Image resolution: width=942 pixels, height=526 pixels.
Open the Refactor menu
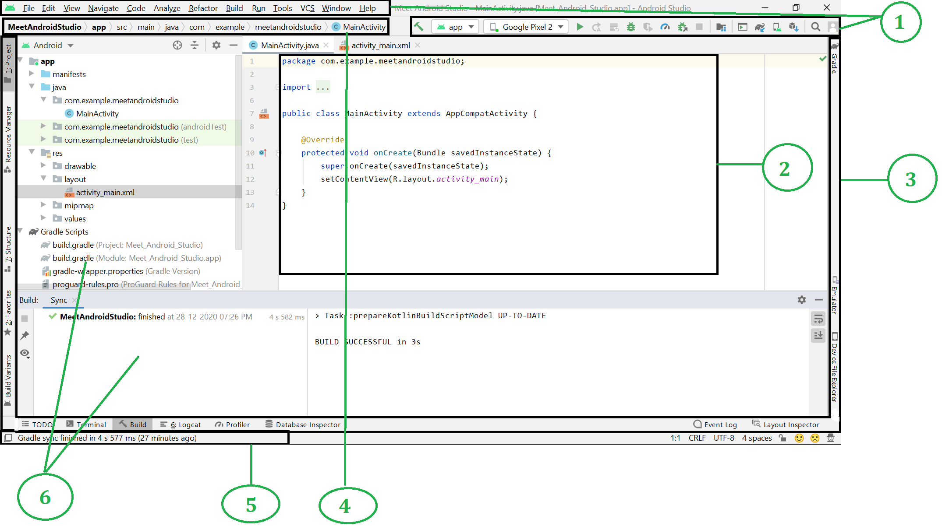(x=203, y=8)
